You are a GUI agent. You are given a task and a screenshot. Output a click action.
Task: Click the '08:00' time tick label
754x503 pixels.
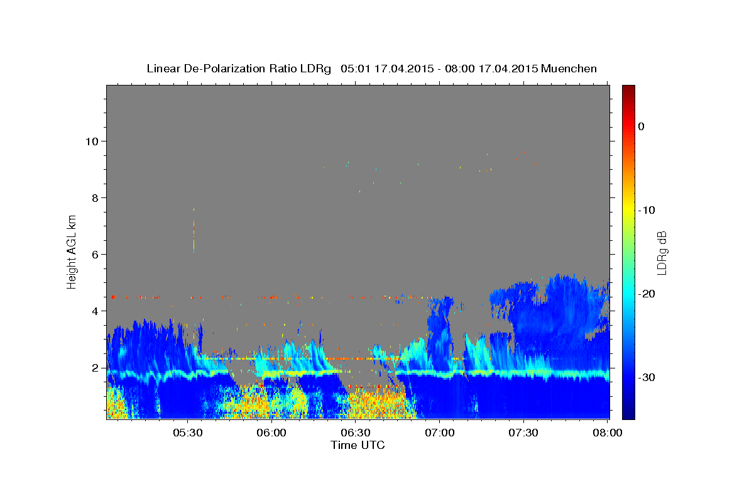pos(607,433)
